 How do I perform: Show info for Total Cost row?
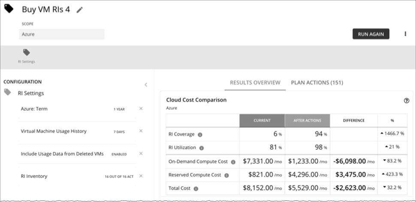pos(196,188)
